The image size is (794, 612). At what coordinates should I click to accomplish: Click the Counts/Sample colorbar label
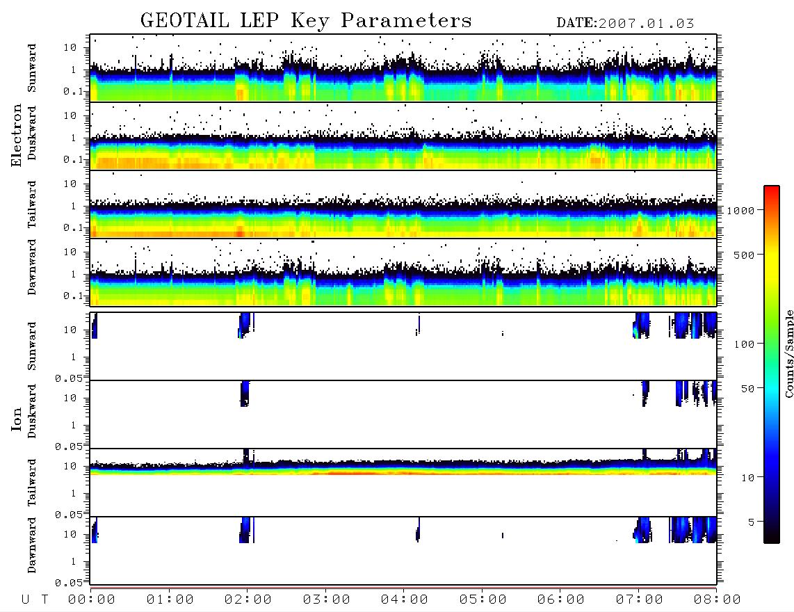pyautogui.click(x=788, y=353)
